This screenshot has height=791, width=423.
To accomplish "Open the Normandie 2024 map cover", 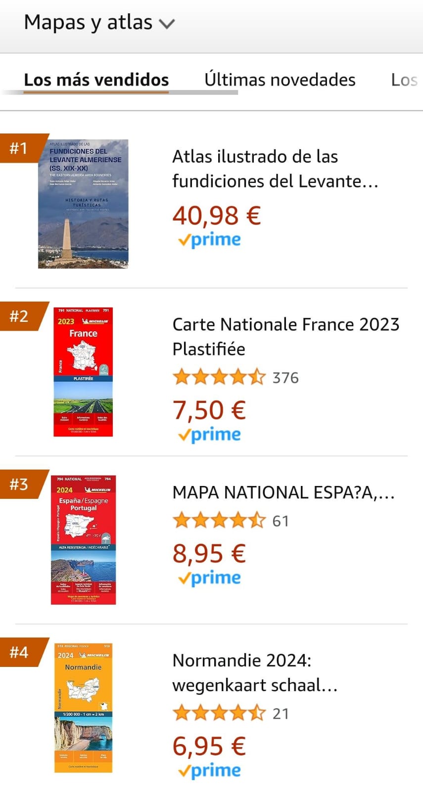I will 83,707.
